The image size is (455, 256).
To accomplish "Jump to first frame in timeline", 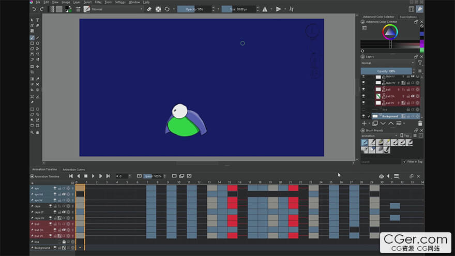I will 71,176.
